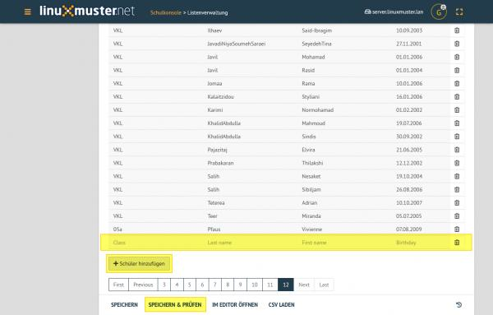Delete the row for Teer Miranda

point(457,215)
